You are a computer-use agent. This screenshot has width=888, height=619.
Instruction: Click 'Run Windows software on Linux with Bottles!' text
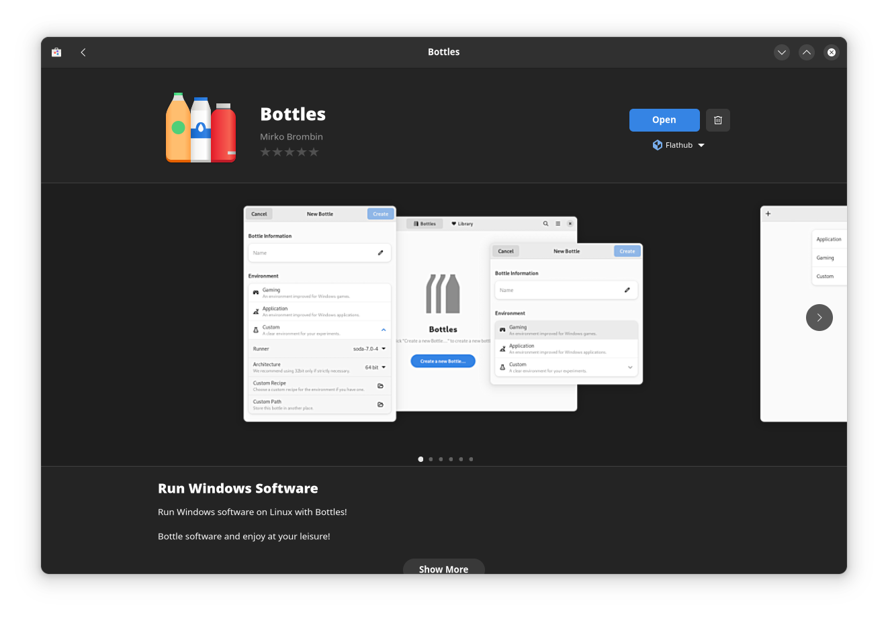click(x=253, y=512)
